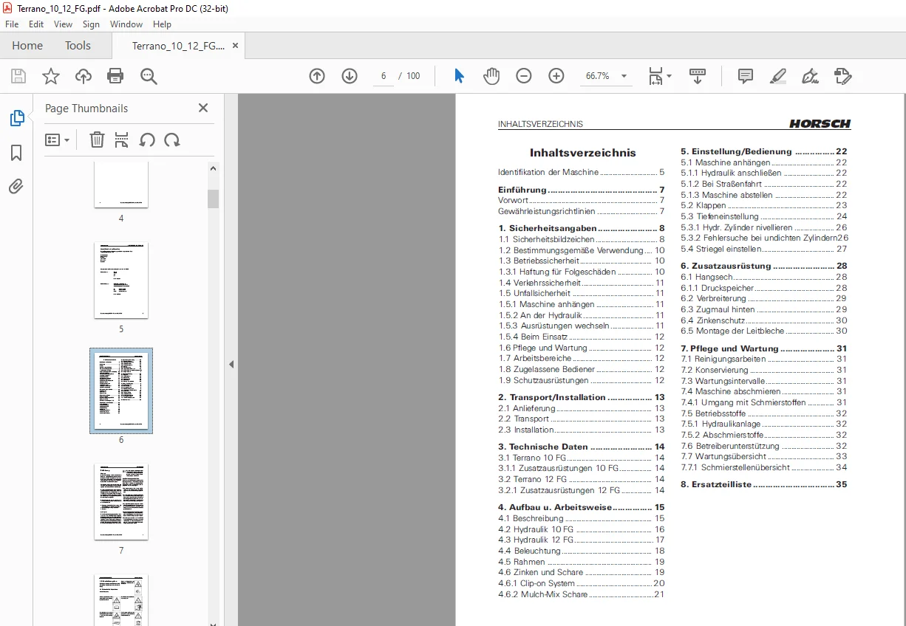Click the cloud upload icon

click(84, 76)
